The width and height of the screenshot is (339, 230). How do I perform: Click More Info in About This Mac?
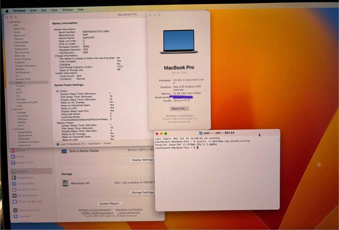(179, 109)
